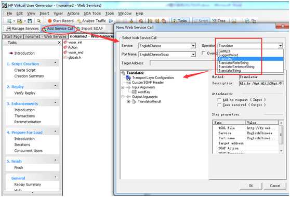Click the Tree view toolbar icon
The height and width of the screenshot is (197, 290).
(214, 21)
